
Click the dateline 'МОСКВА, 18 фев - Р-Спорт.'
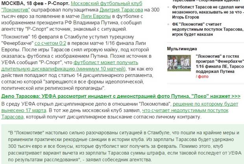tap(35, 4)
